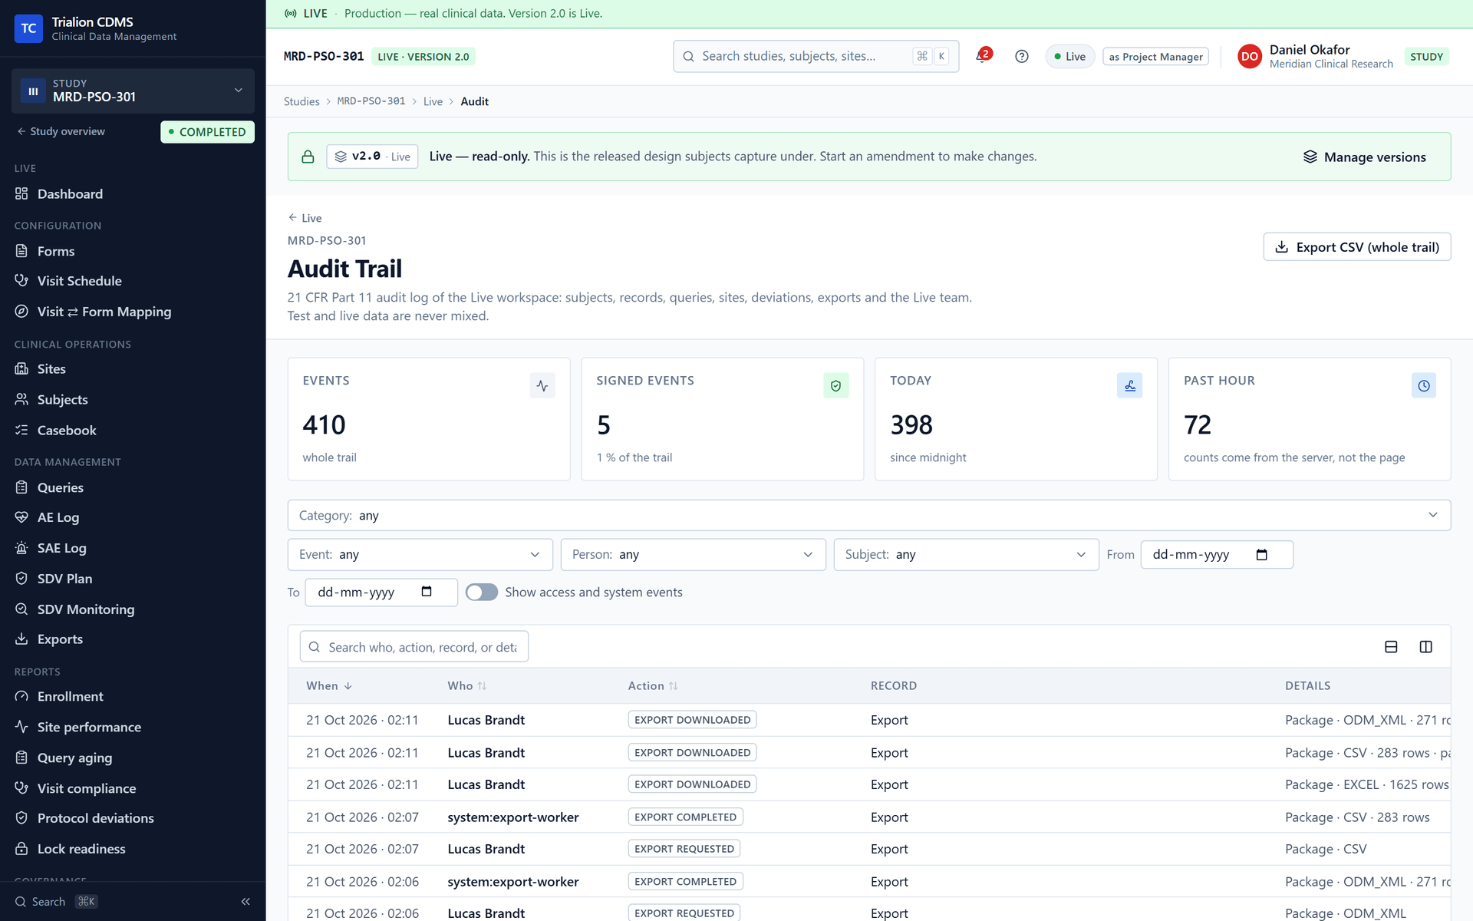Click Manage versions button
This screenshot has height=921, width=1473.
click(1364, 157)
